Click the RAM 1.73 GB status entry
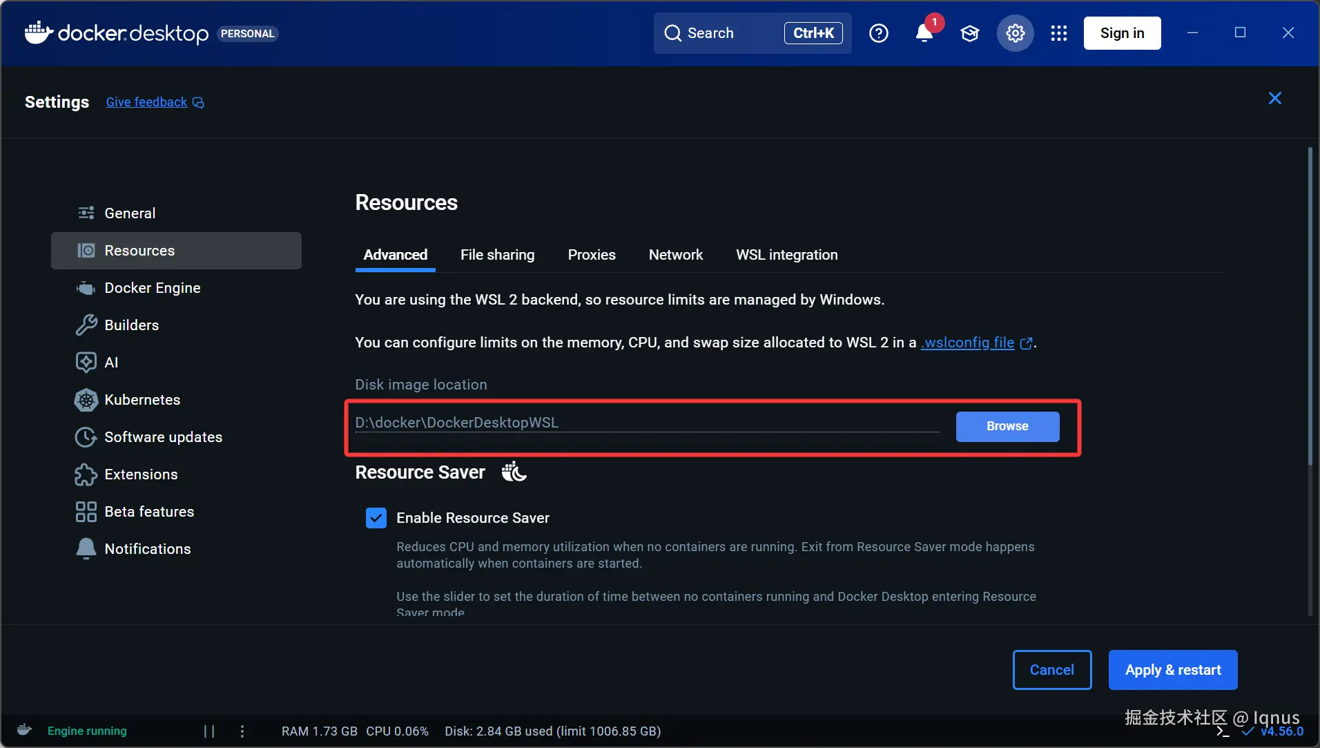Viewport: 1320px width, 748px height. tap(320, 731)
